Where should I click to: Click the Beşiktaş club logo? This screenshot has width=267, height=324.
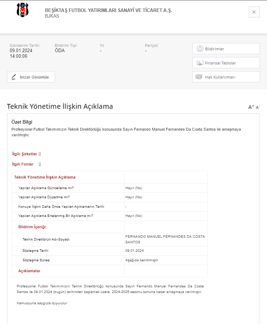(23, 10)
